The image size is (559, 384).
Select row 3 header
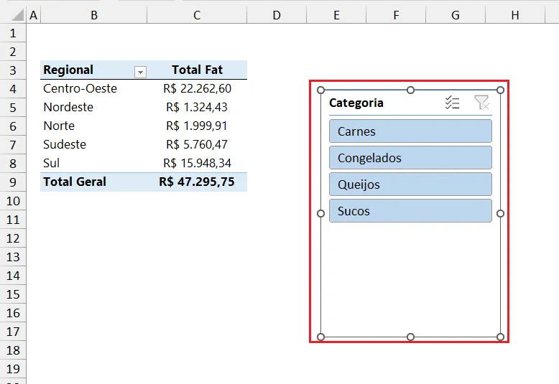[13, 70]
